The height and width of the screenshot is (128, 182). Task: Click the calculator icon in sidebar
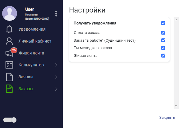pyautogui.click(x=9, y=65)
